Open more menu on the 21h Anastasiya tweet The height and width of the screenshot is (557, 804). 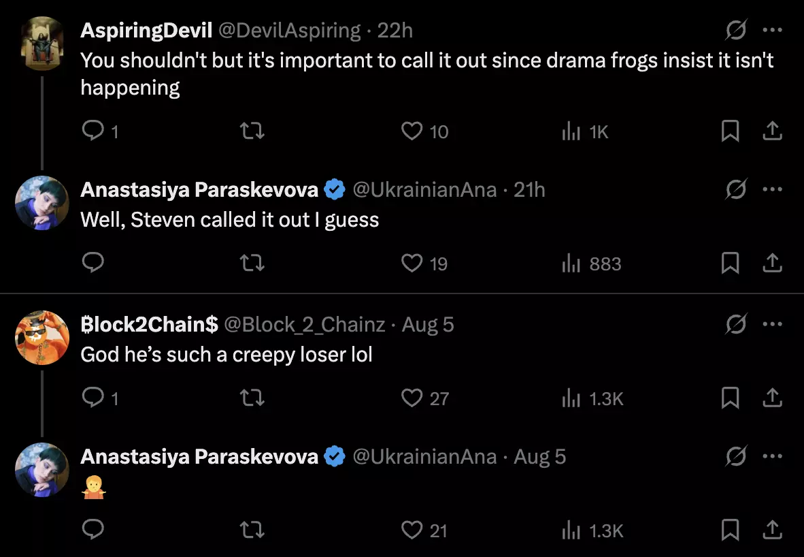point(772,189)
